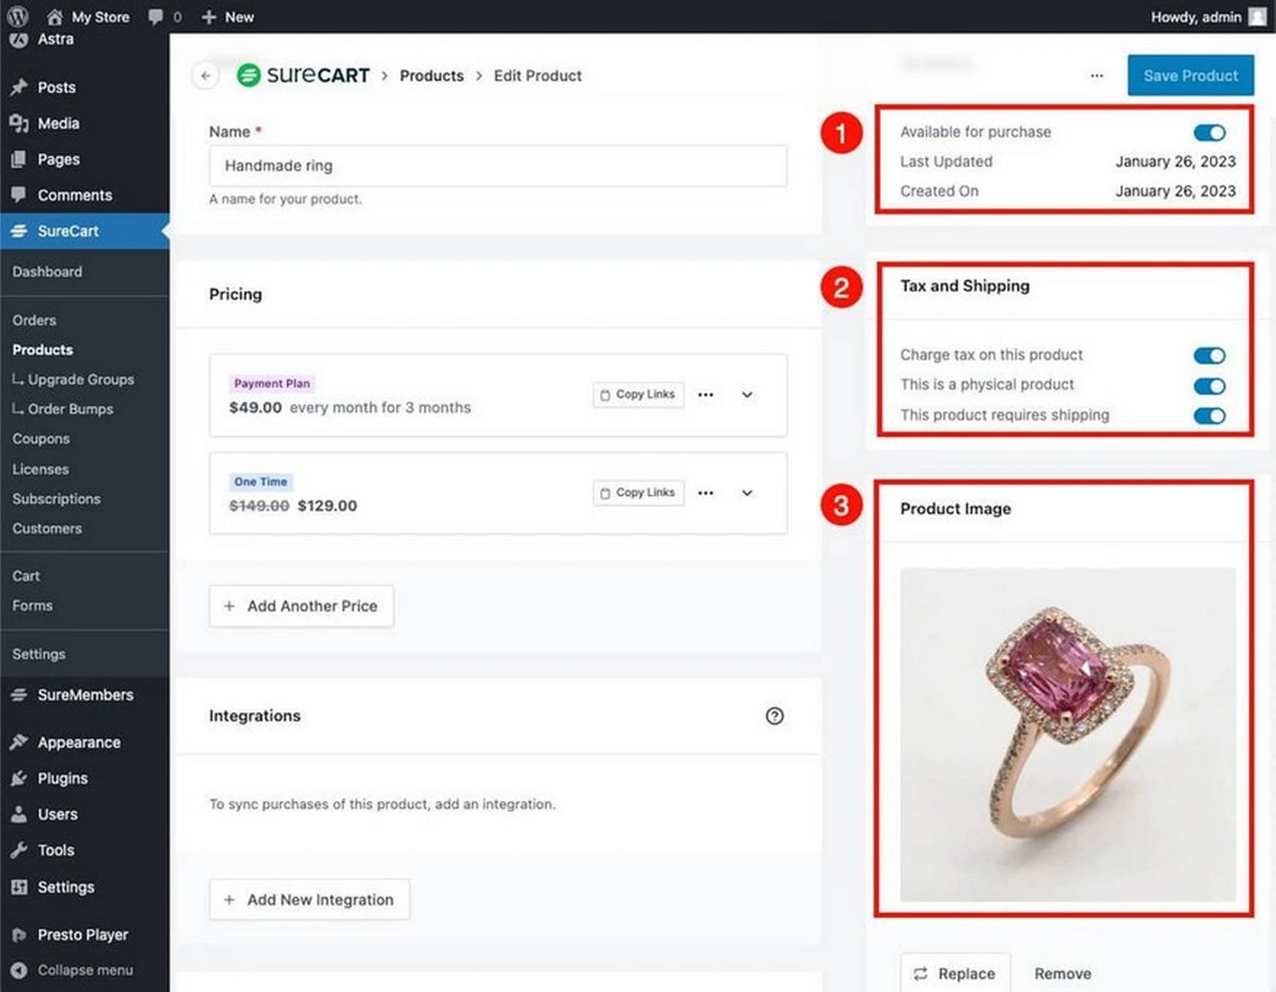The image size is (1276, 992).
Task: Toggle This product requires shipping
Action: tap(1209, 416)
